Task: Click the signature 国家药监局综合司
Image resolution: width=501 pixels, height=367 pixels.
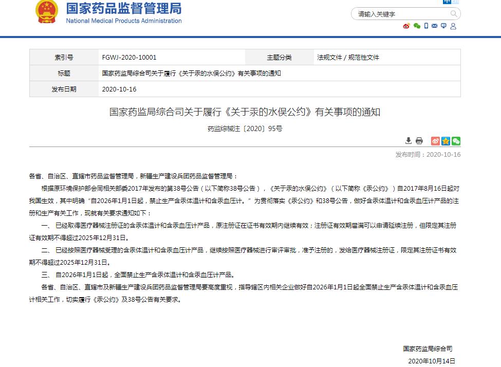Action: click(428, 348)
